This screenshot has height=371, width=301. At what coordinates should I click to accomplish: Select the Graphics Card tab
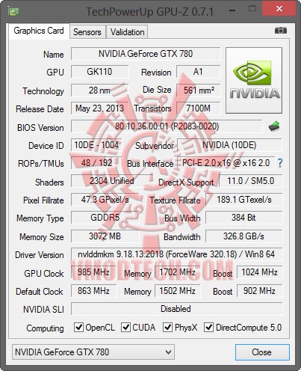[39, 31]
